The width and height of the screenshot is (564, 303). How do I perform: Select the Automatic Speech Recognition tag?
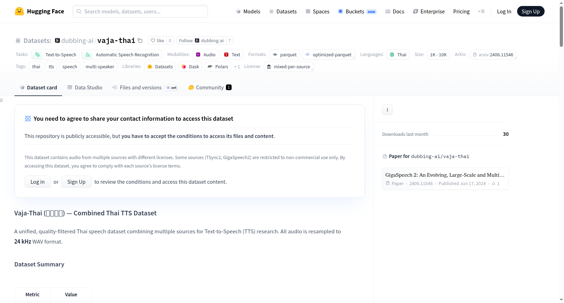coord(122,55)
